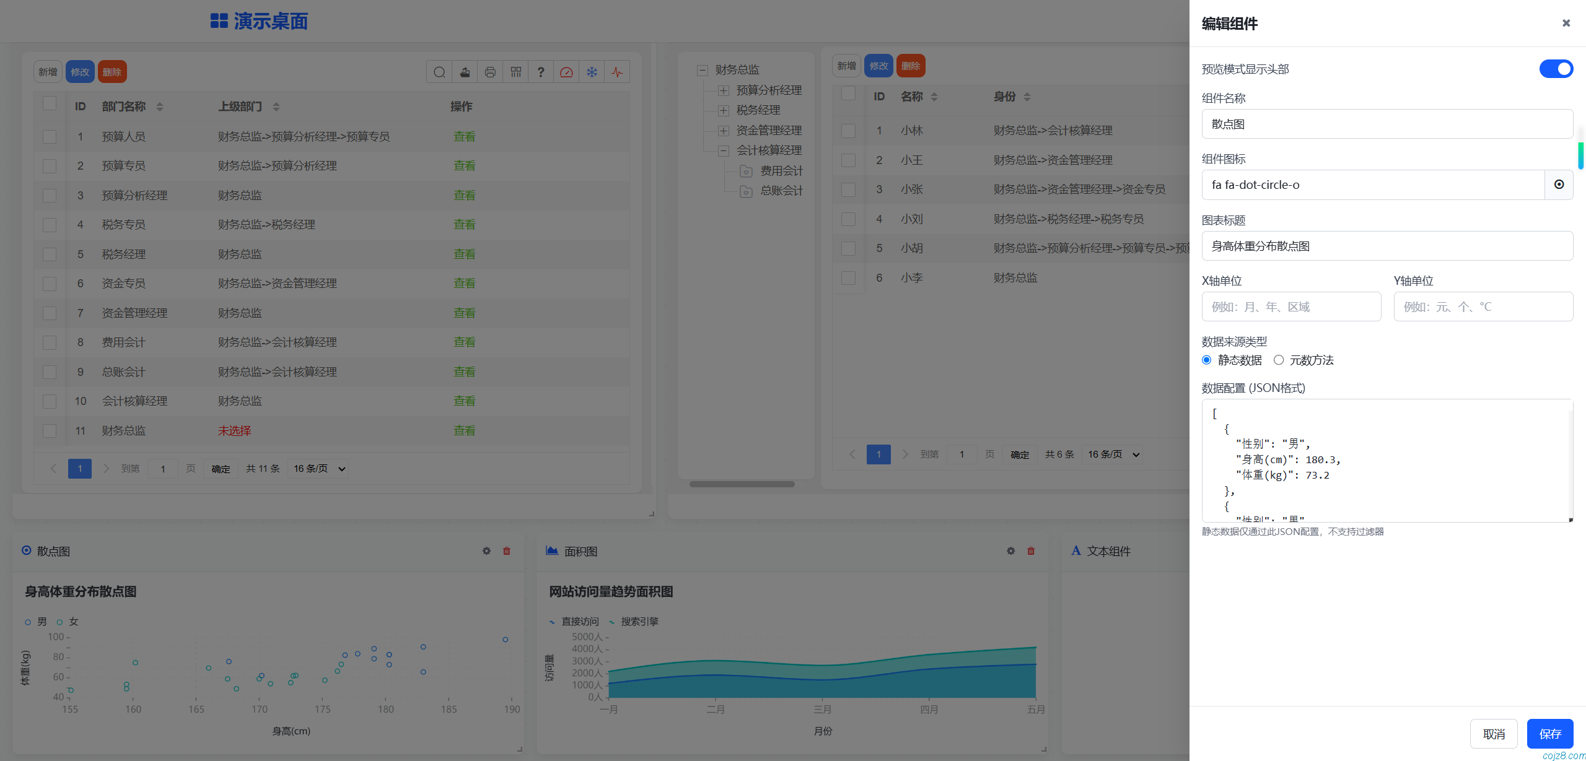1586x761 pixels.
Task: Click the dot-circle icon picker beside 组件图标 field
Action: pyautogui.click(x=1559, y=185)
